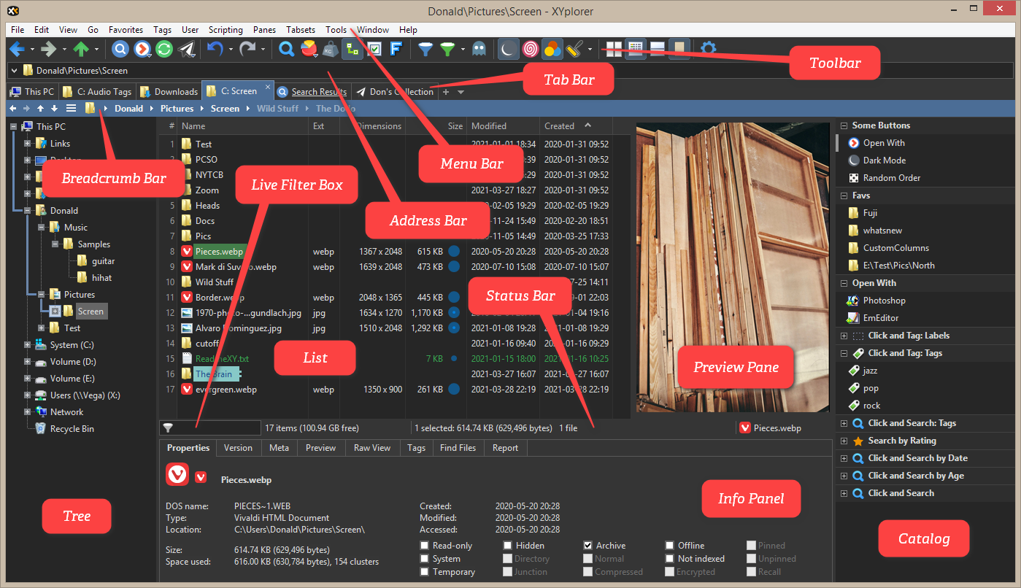Click the blue Back arrow in the toolbar
The image size is (1021, 588).
point(17,49)
